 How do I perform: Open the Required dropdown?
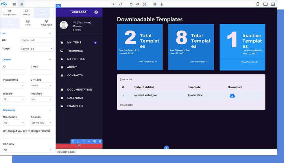click(42, 99)
